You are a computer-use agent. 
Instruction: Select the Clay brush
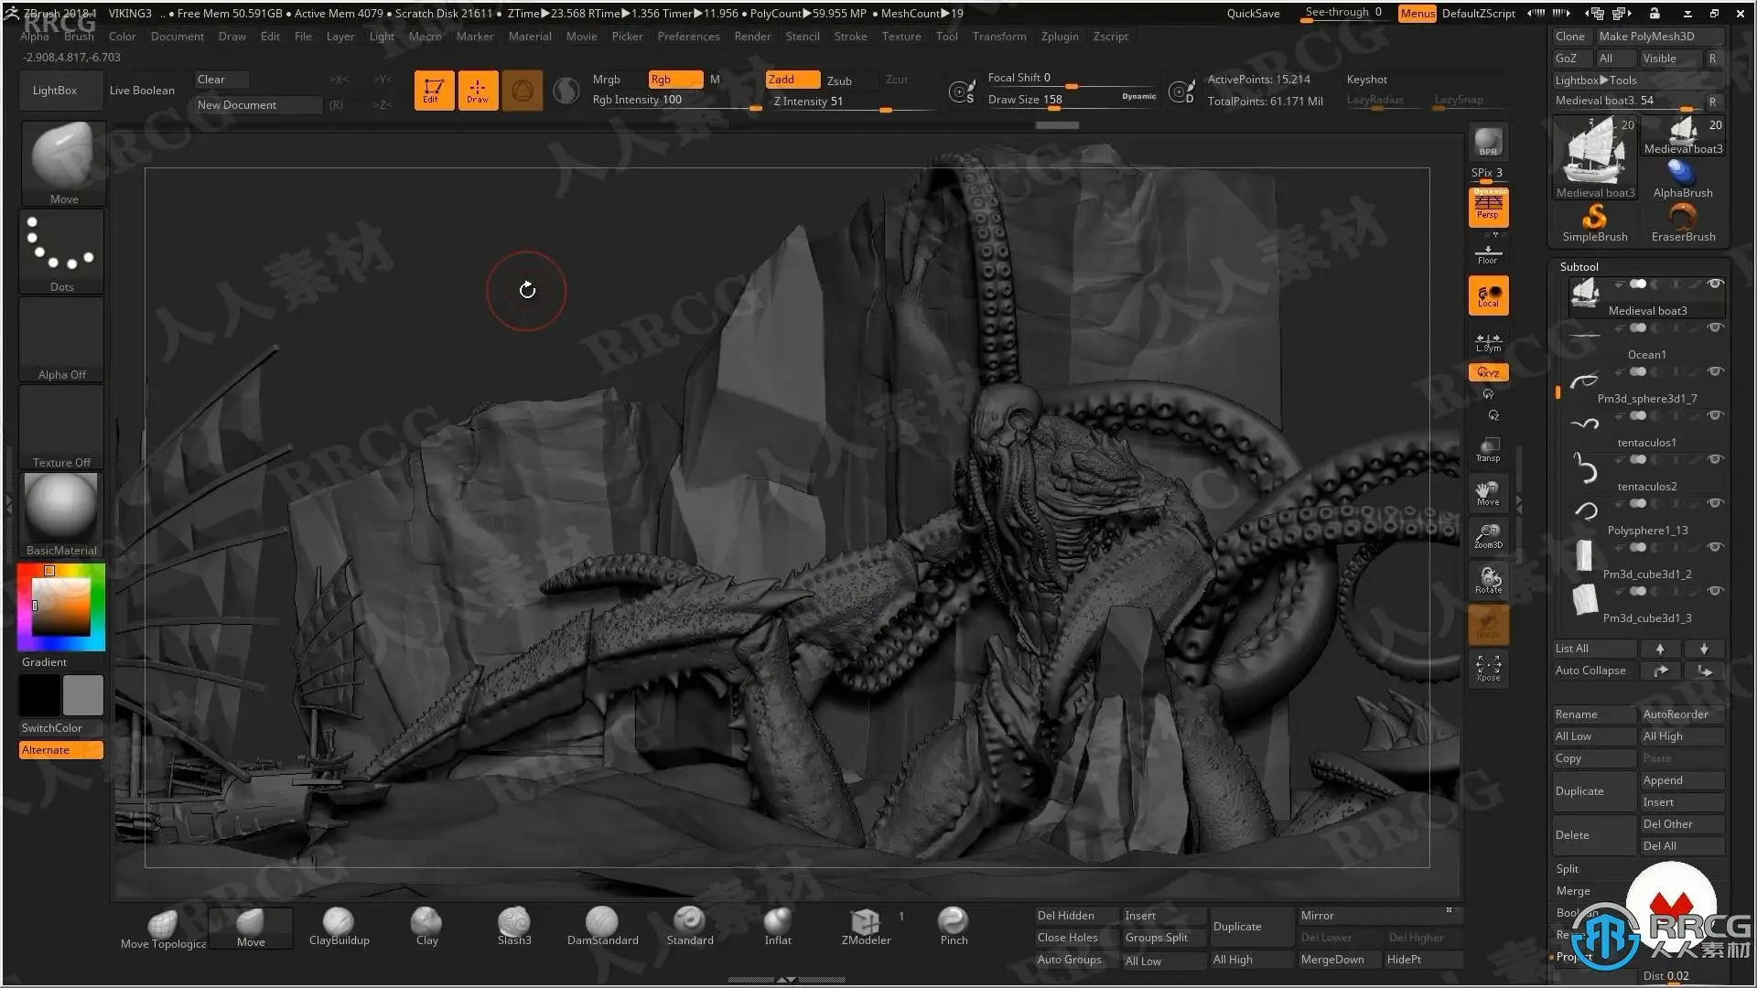coord(426,928)
